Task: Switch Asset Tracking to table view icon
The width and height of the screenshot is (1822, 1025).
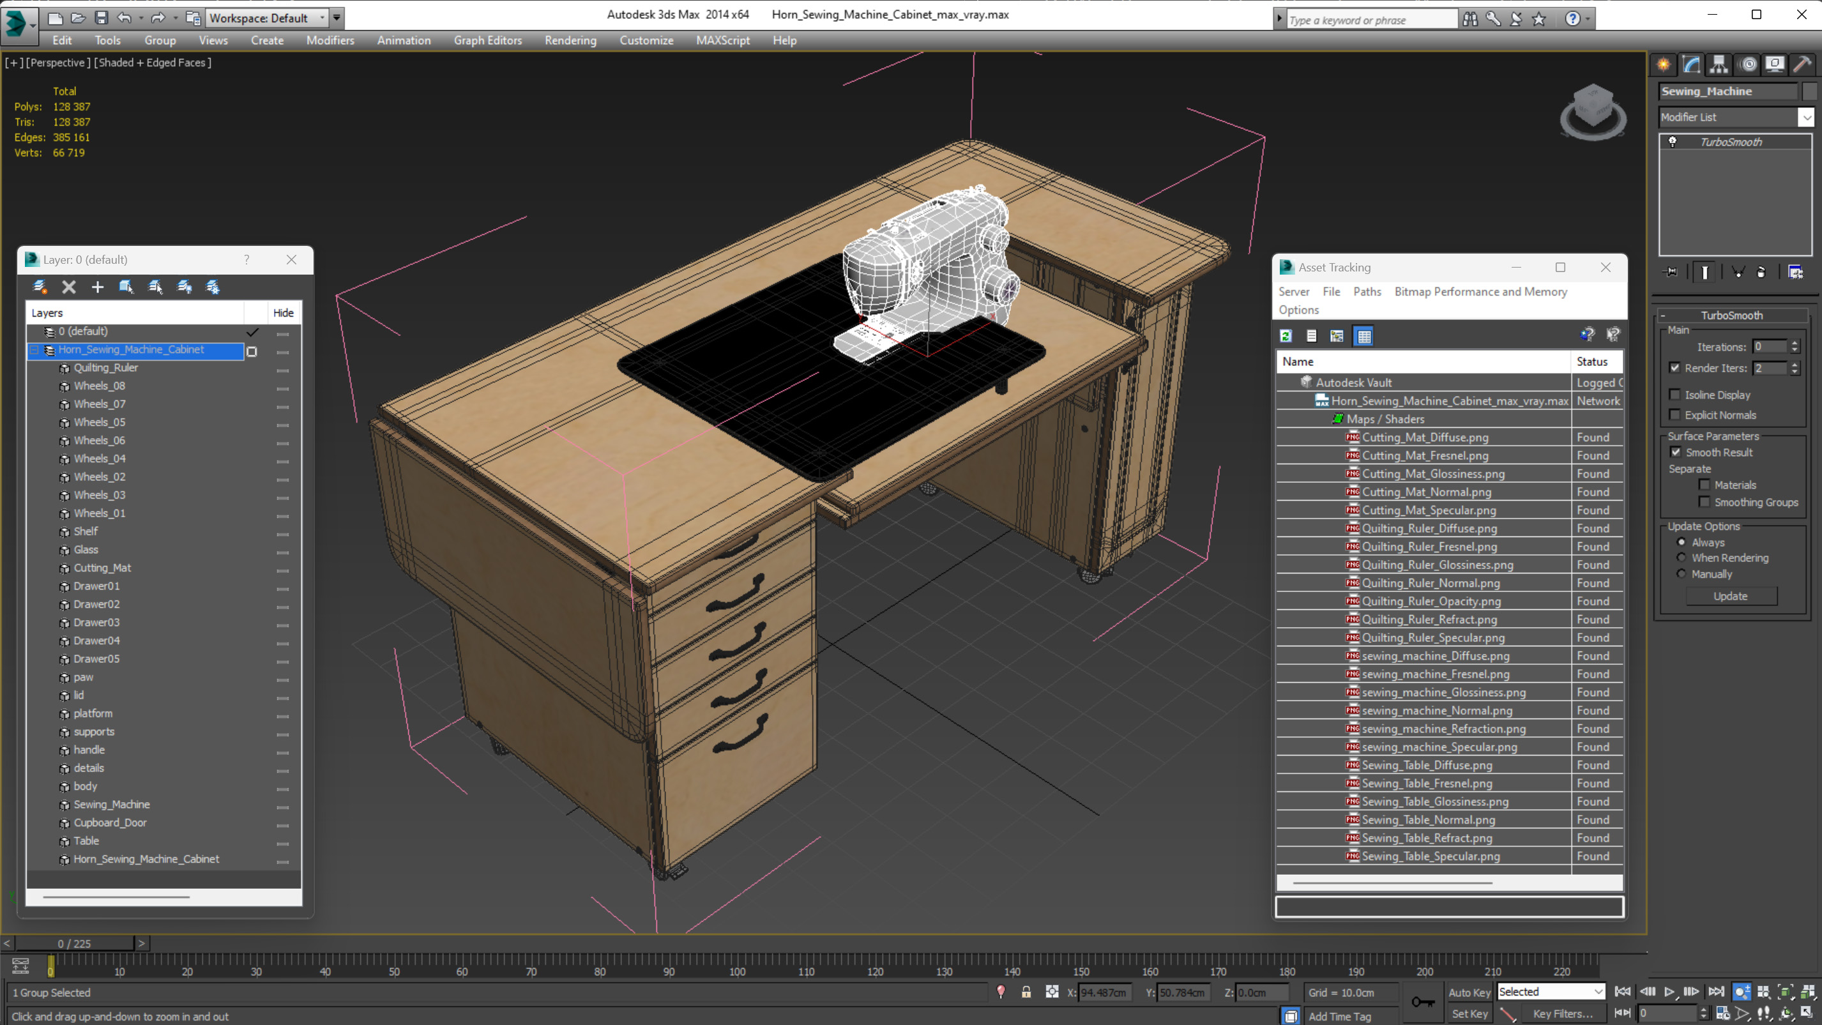Action: coord(1363,336)
